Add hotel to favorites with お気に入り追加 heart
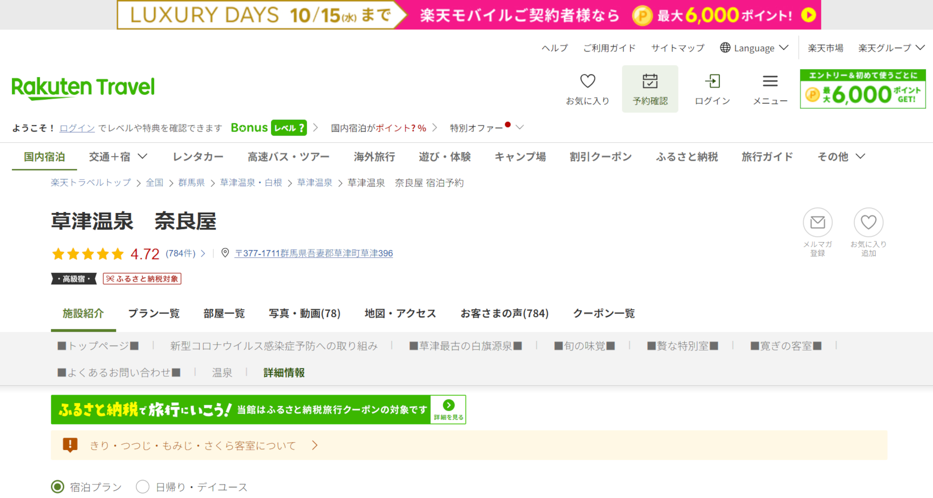Viewport: 933px width, 498px height. pos(868,223)
